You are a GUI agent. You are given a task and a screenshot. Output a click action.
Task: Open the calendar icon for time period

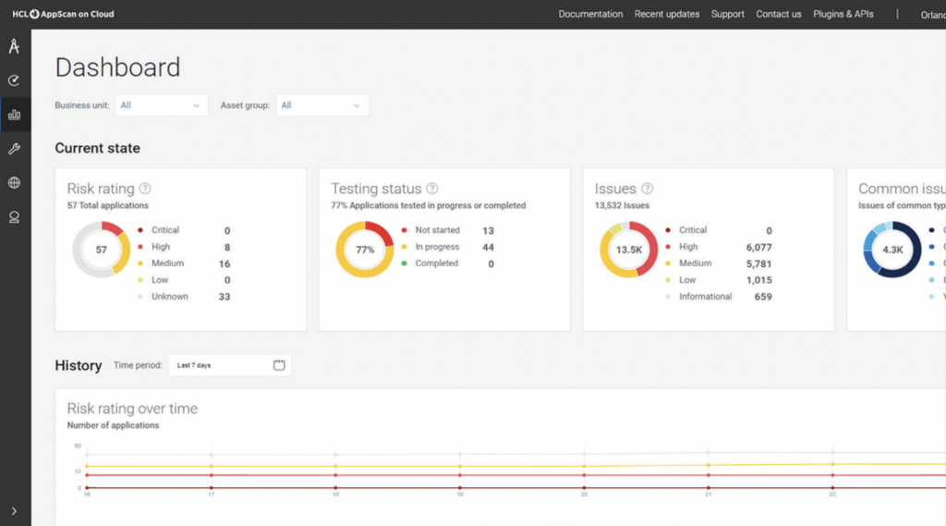pyautogui.click(x=279, y=365)
